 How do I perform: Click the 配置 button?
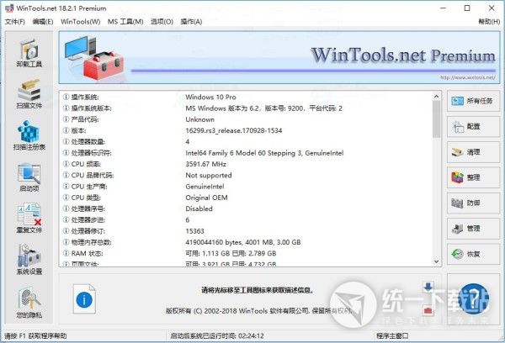(473, 126)
